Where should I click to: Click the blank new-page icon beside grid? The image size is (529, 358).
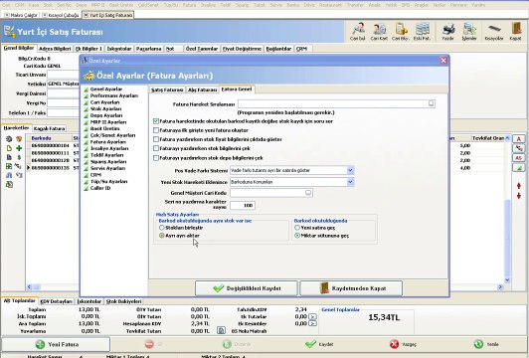9,148
